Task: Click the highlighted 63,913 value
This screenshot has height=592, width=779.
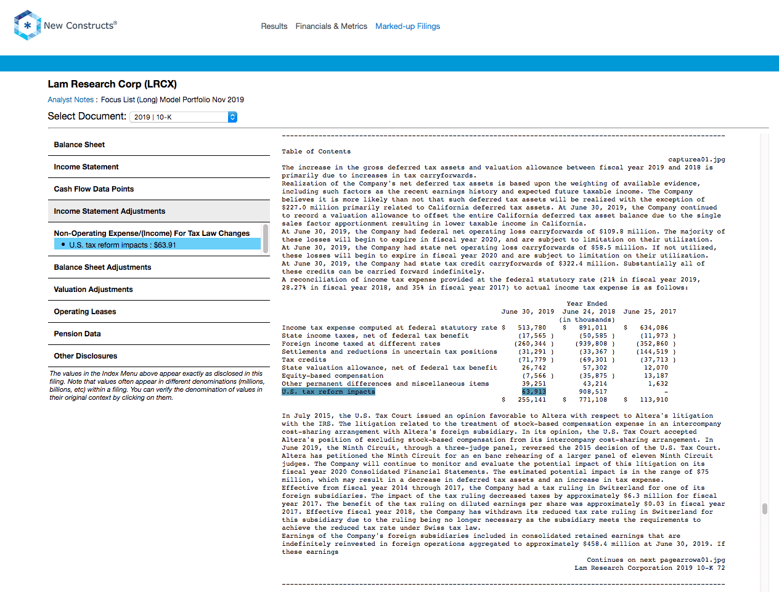Action: click(x=534, y=392)
